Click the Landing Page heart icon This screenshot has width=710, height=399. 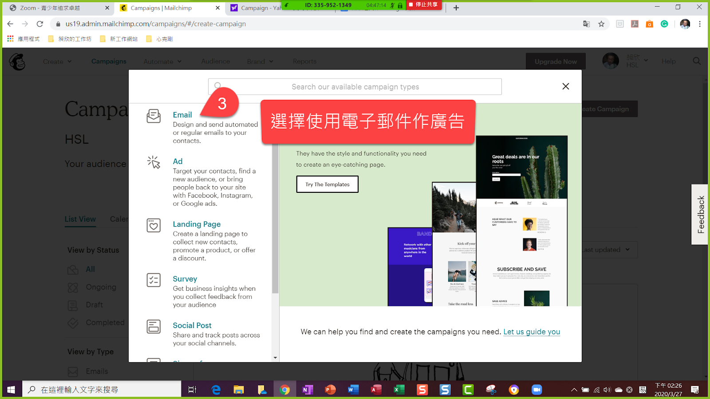[x=154, y=225]
